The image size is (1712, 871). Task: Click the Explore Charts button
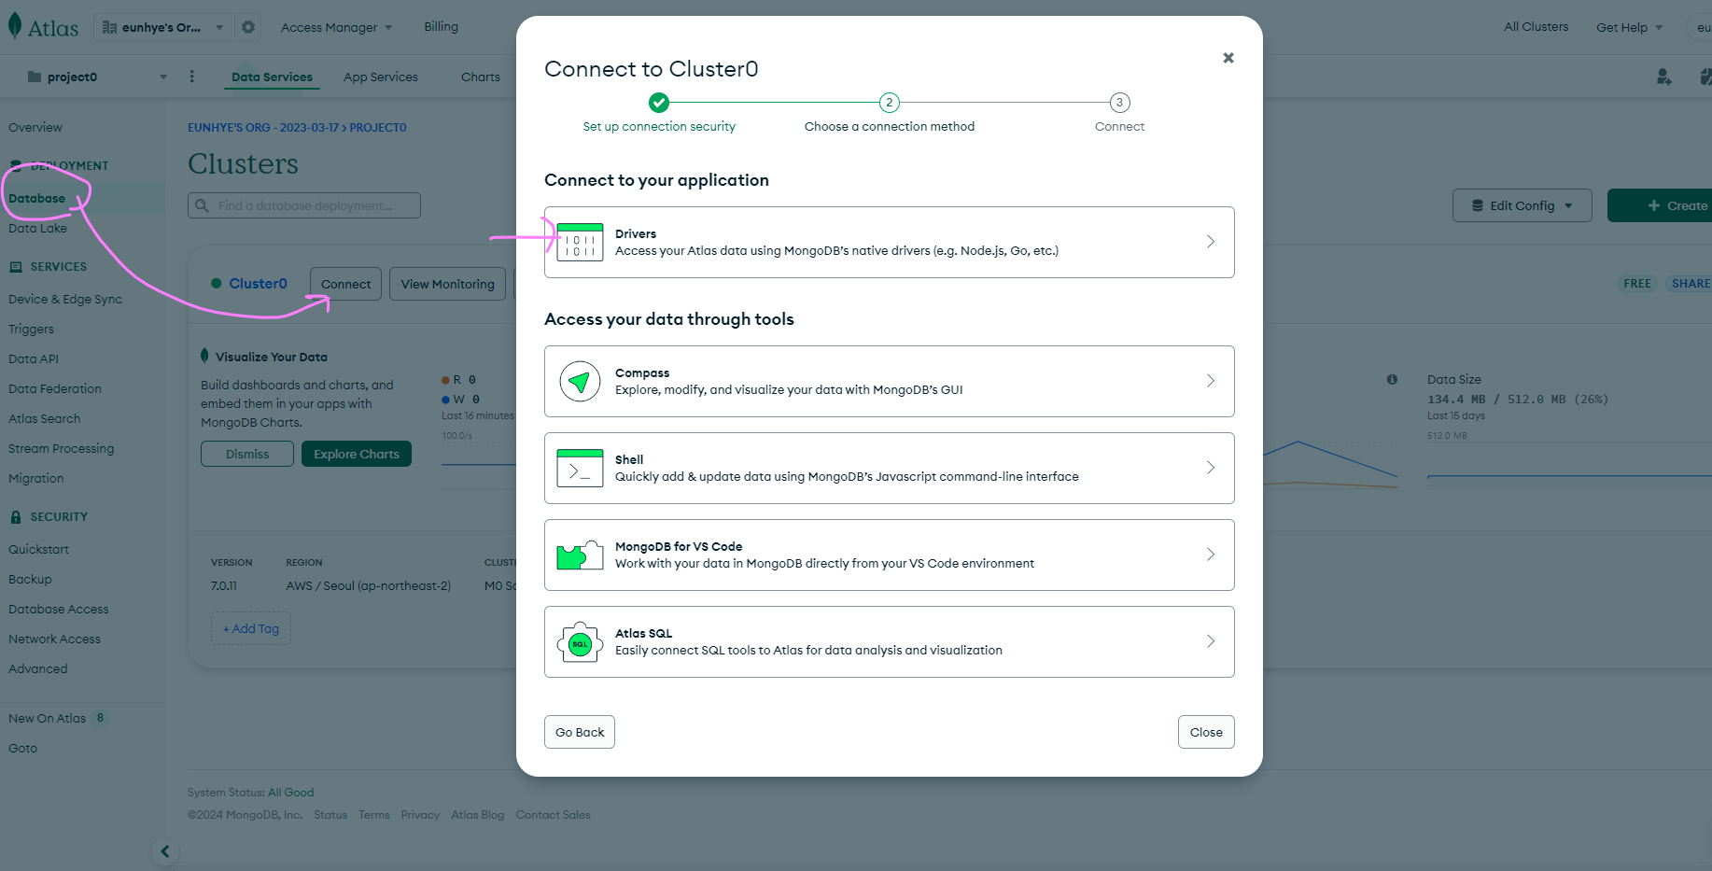pos(357,454)
